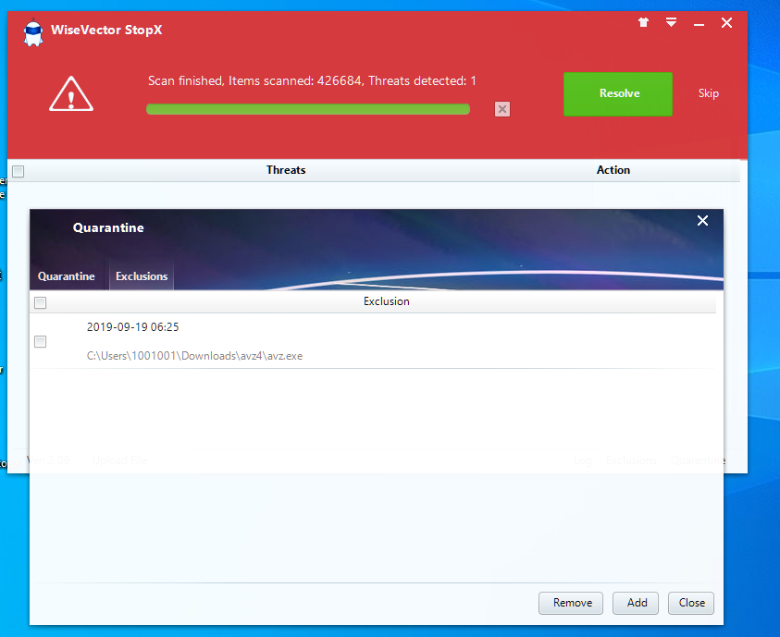
Task: Select the 2019-09-19 06:25 entry date
Action: click(133, 327)
